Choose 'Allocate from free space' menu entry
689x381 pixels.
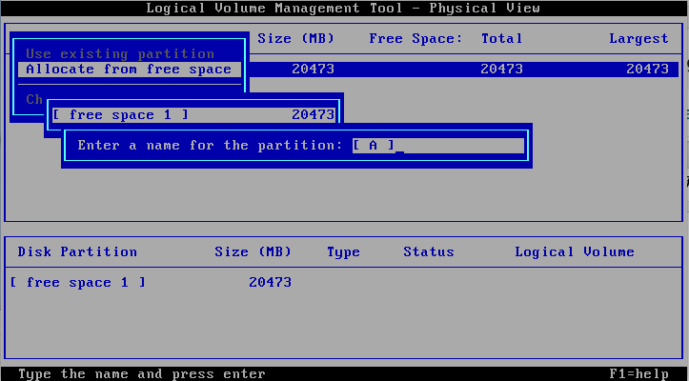[128, 70]
